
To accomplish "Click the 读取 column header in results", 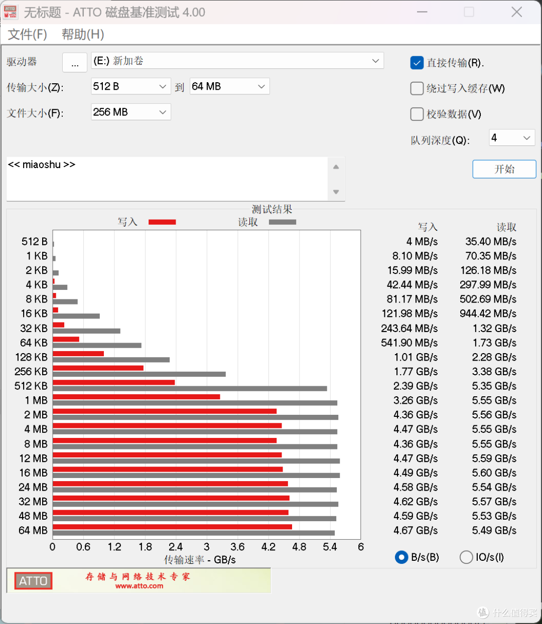I will coord(507,227).
